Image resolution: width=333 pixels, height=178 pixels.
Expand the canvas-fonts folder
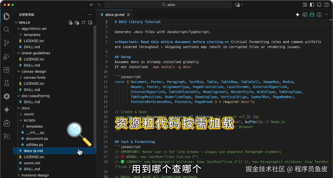pos(21,77)
